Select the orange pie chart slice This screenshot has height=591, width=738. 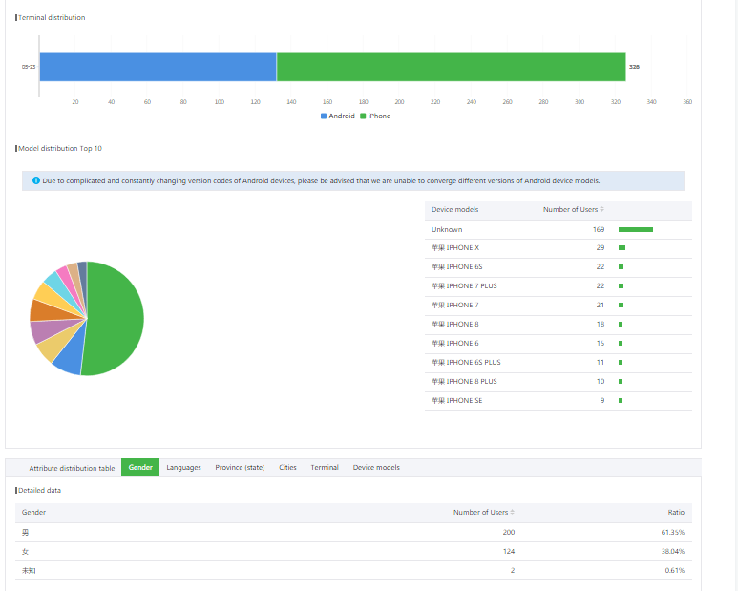(42, 310)
